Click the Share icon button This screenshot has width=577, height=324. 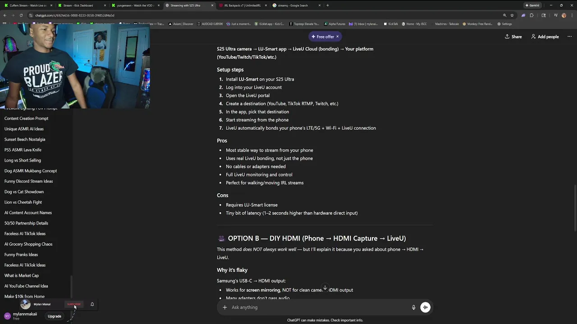point(513,36)
